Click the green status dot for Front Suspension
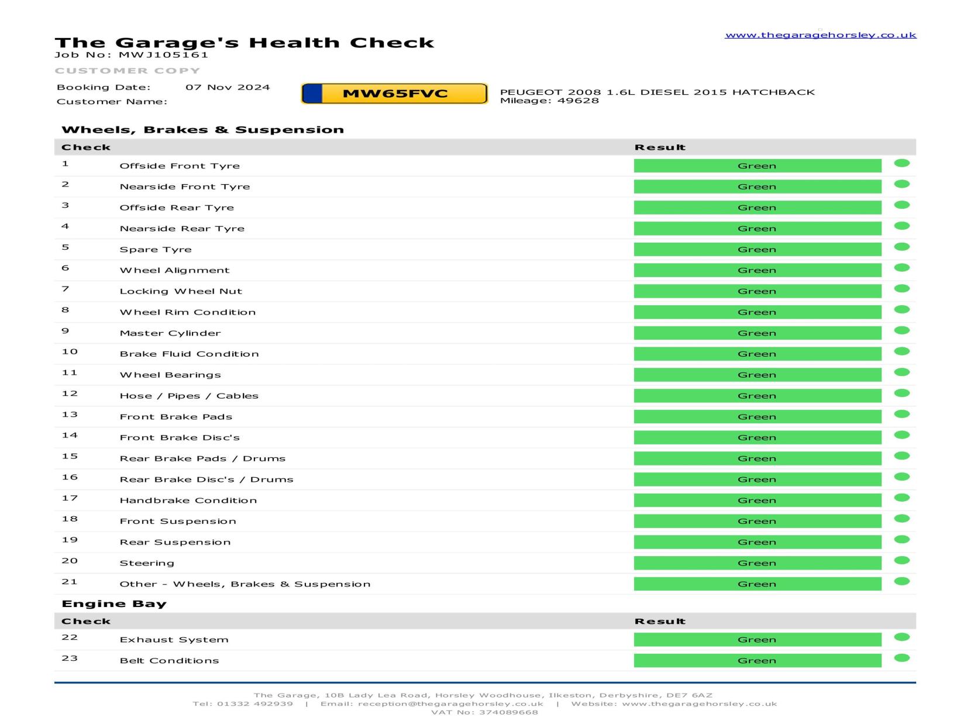971x728 pixels. (901, 519)
